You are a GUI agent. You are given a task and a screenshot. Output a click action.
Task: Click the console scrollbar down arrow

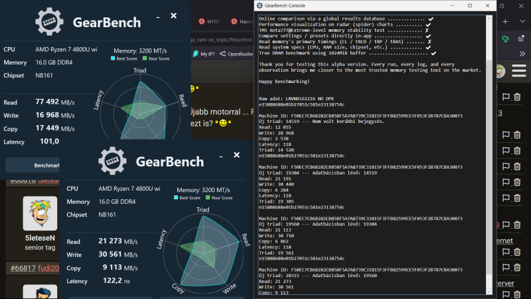click(x=489, y=292)
